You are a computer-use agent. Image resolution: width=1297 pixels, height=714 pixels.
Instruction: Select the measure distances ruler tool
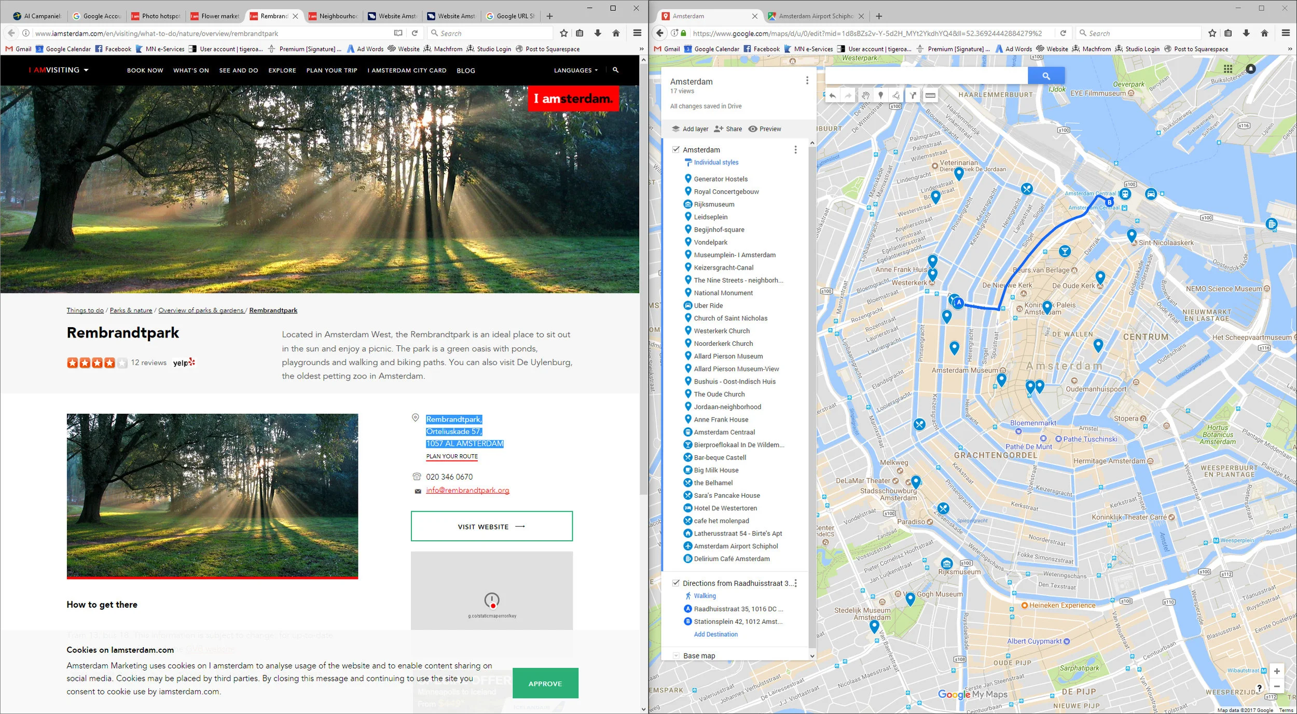(x=930, y=95)
